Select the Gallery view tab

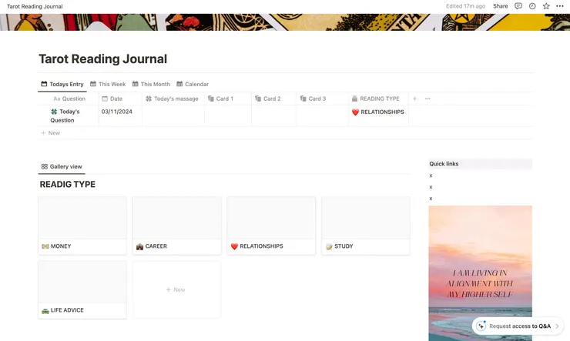tap(62, 167)
